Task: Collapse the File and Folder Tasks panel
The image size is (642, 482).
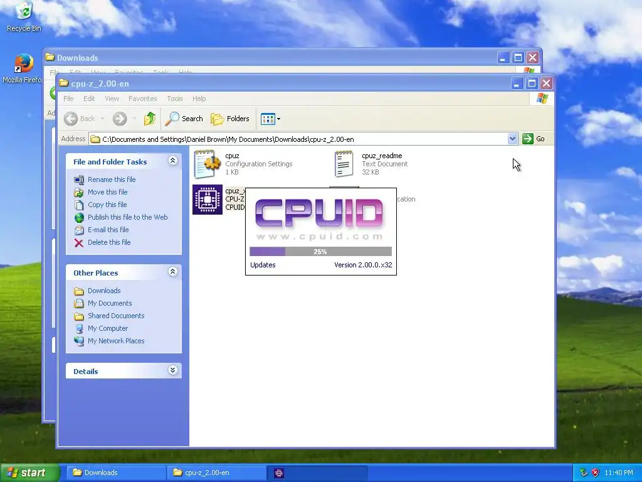Action: coord(173,161)
